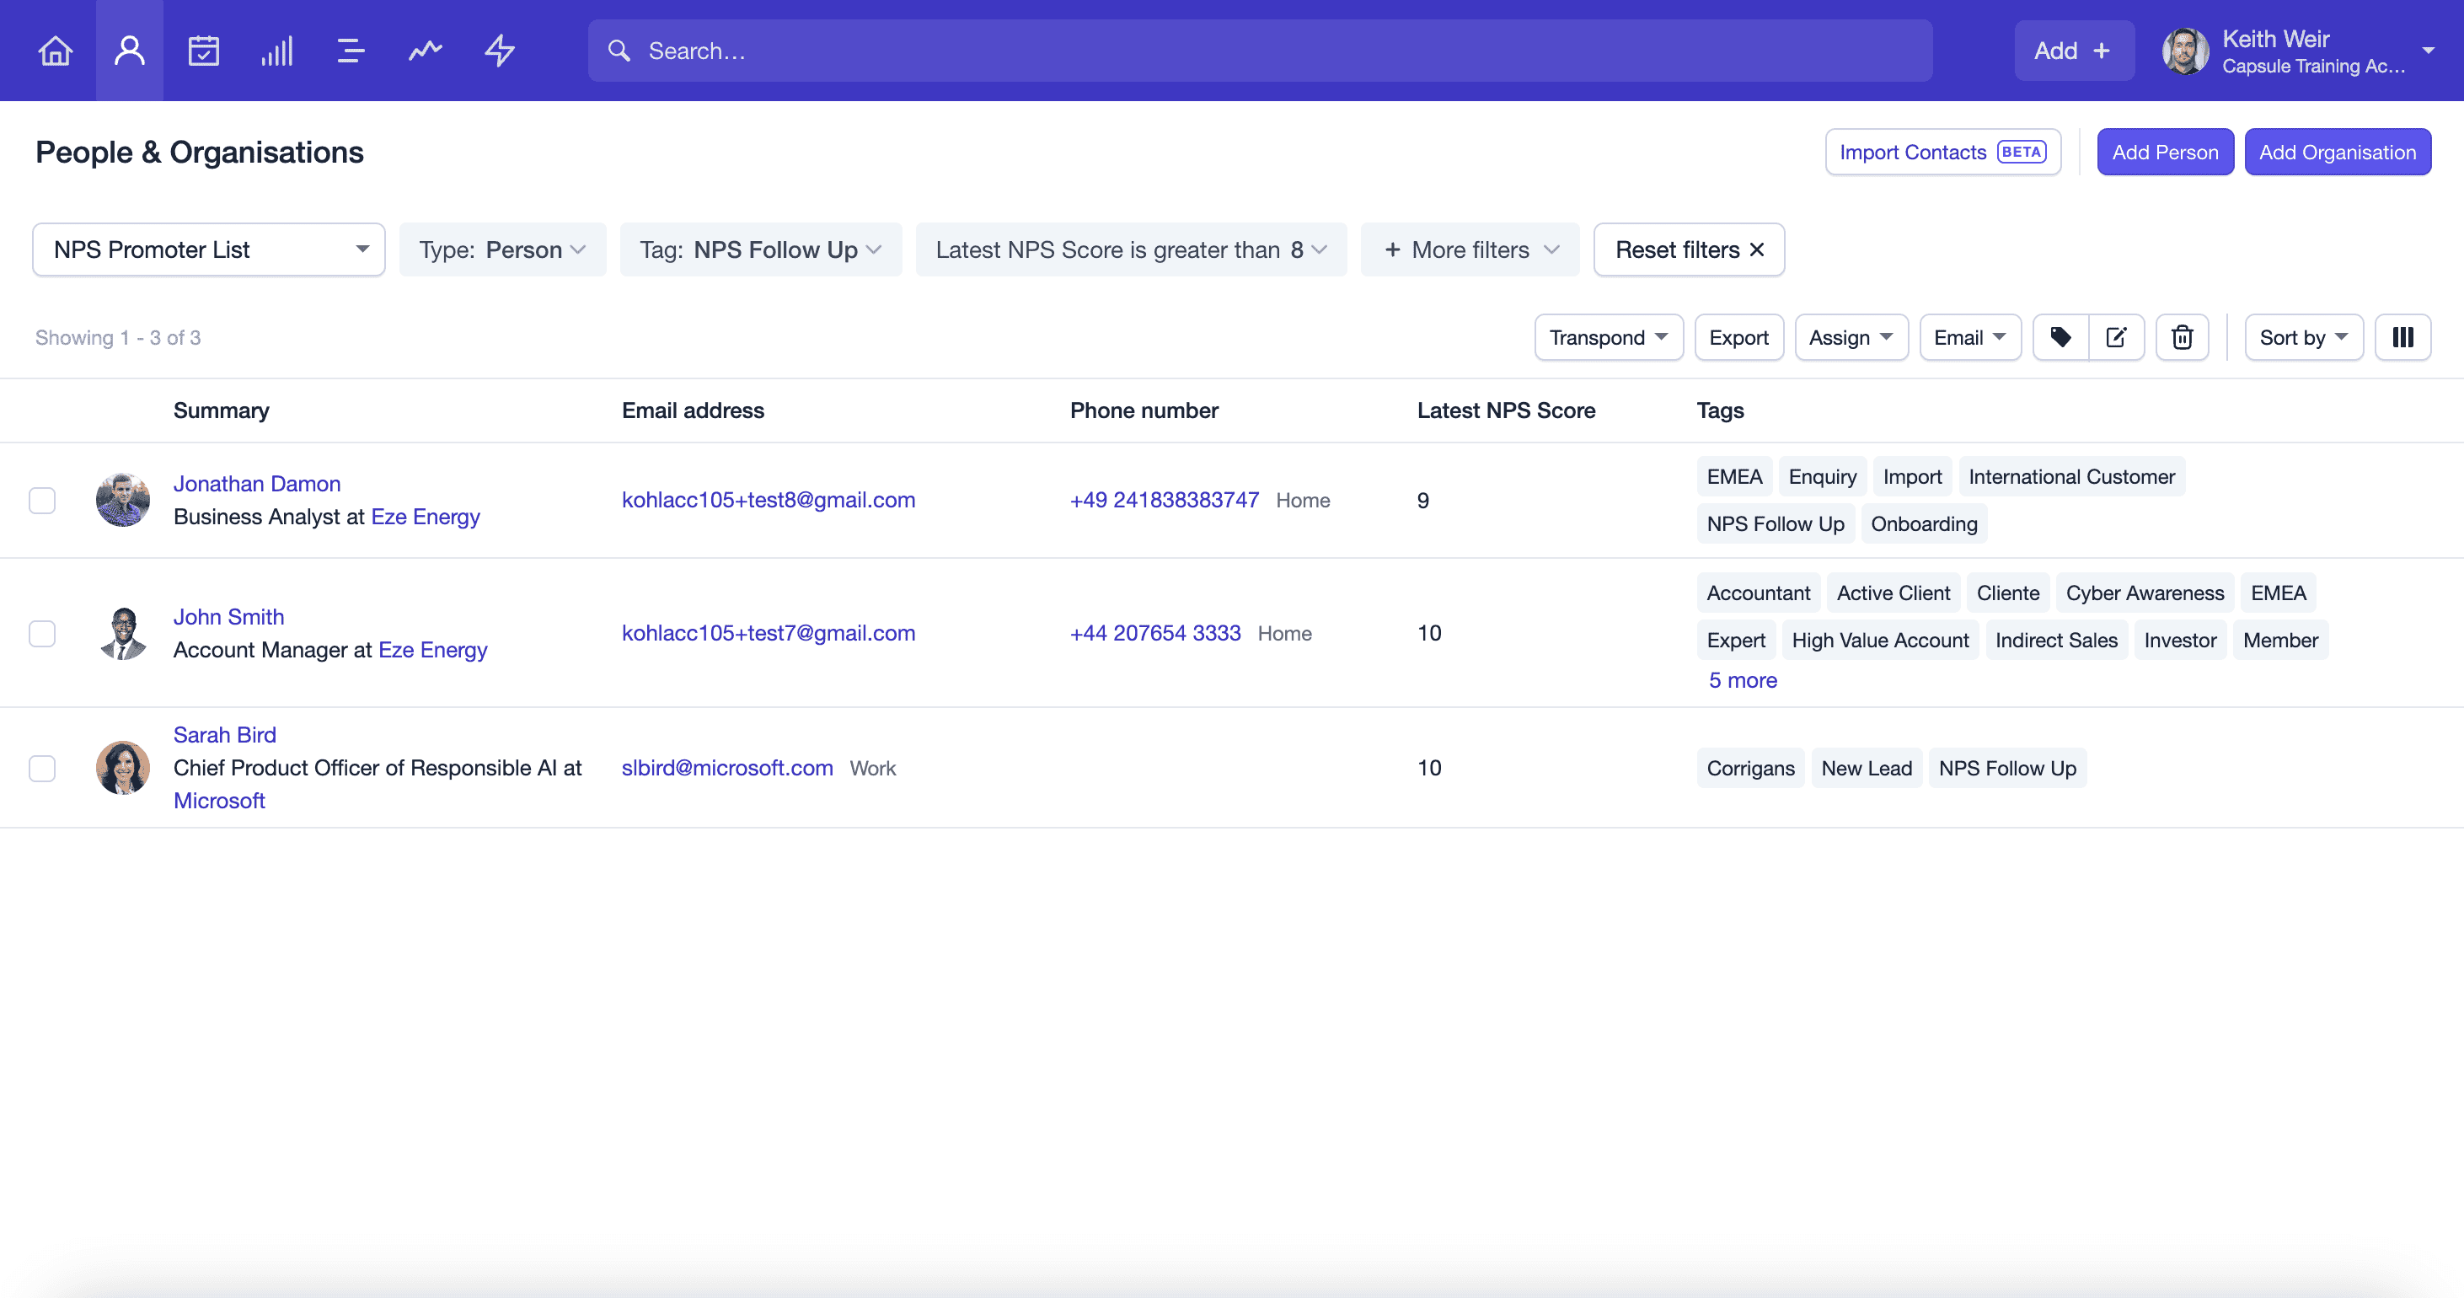Open the Sales pipeline bars icon
Viewport: 2464px width, 1298px height.
tap(277, 51)
